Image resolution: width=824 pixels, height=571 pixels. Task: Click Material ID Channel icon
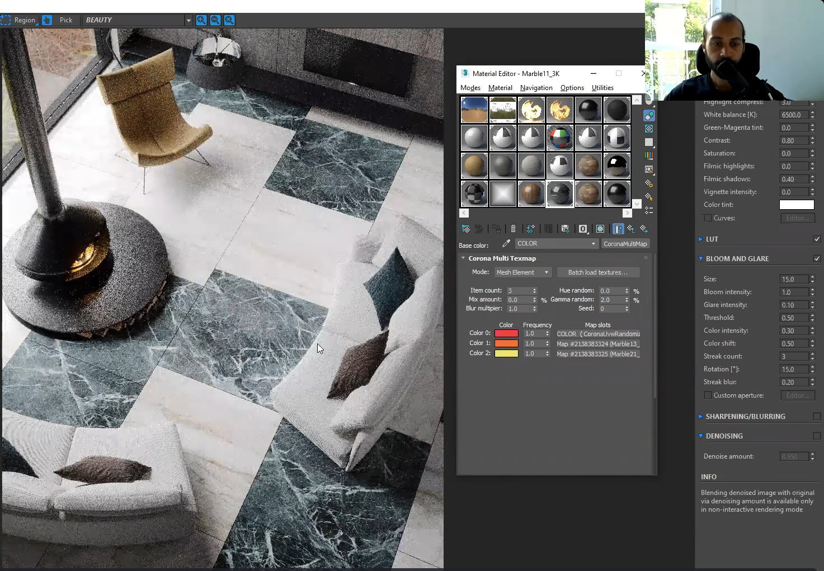click(x=583, y=229)
